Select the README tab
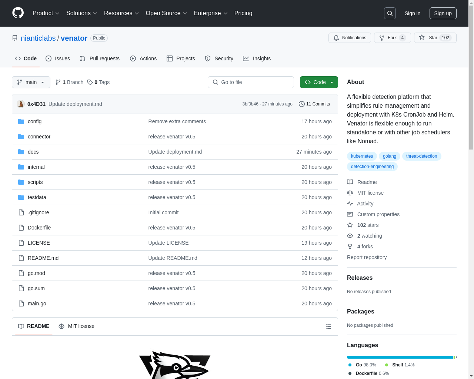This screenshot has height=379, width=474. point(34,326)
